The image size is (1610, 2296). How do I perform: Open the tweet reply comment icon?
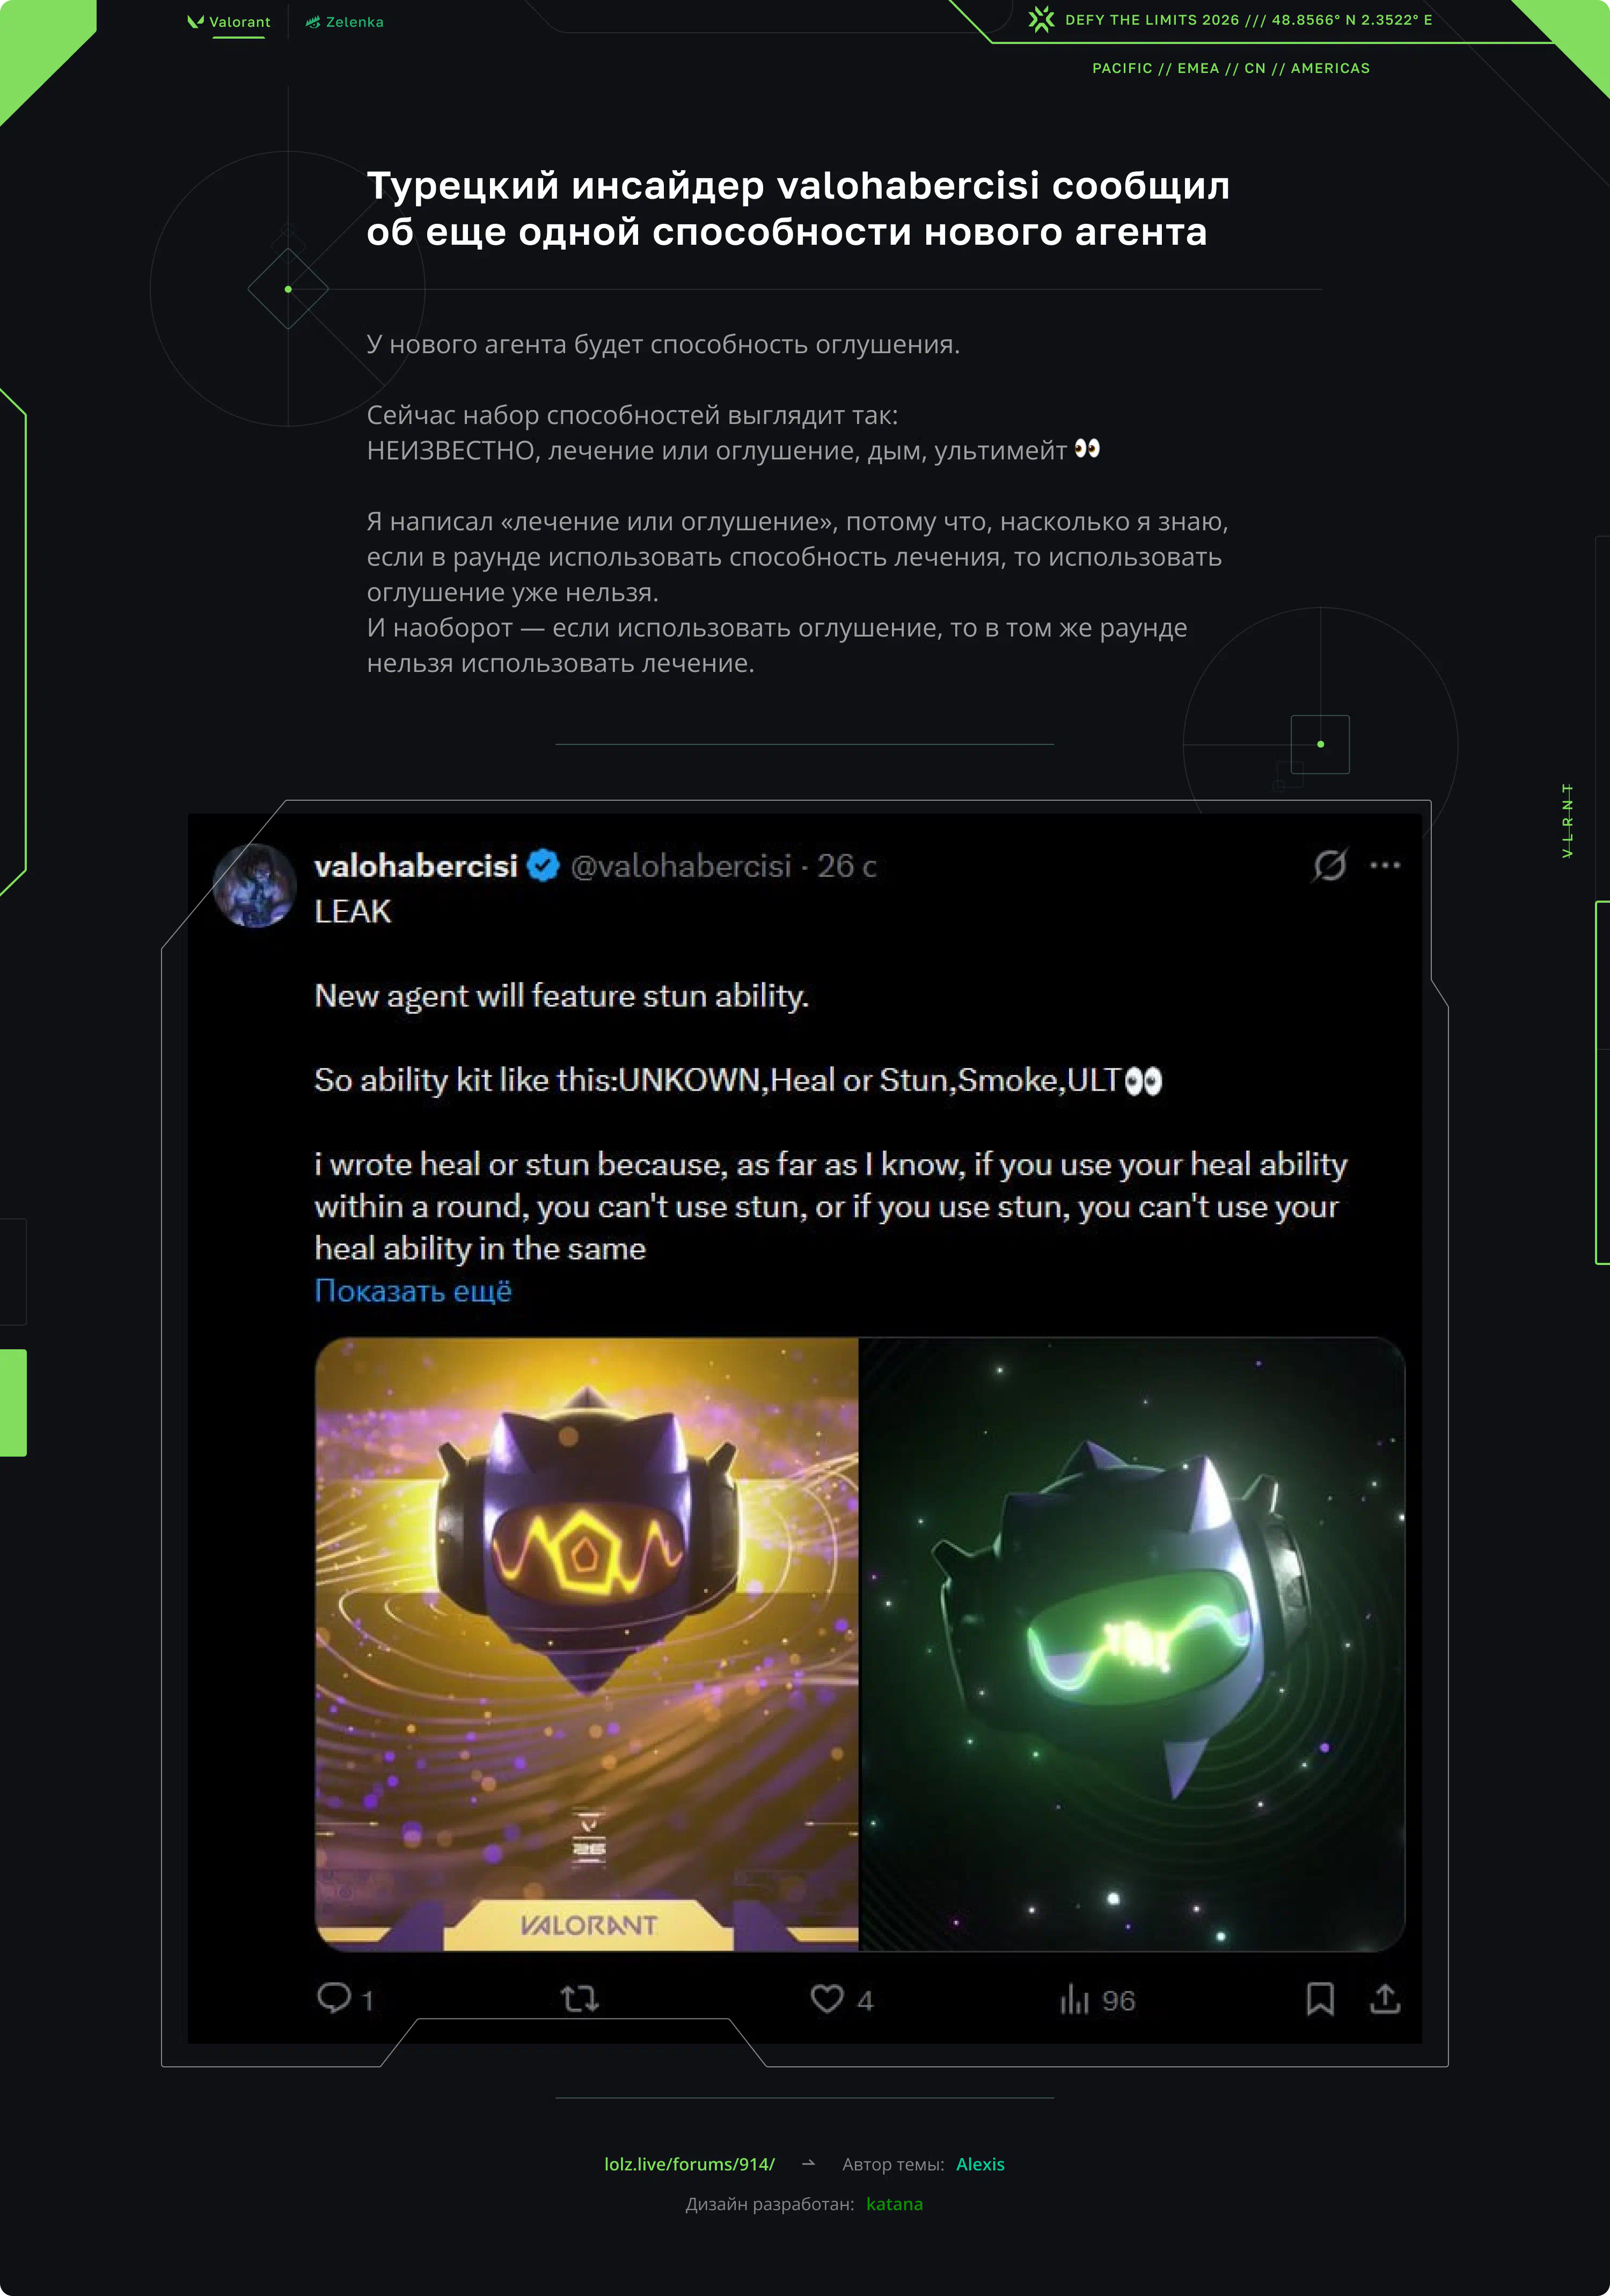[334, 1998]
